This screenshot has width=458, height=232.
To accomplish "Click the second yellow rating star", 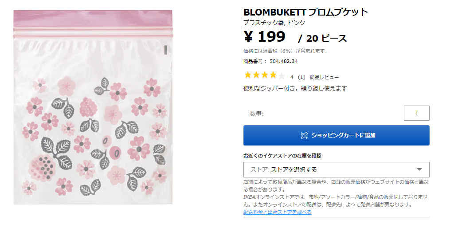I will pyautogui.click(x=256, y=75).
